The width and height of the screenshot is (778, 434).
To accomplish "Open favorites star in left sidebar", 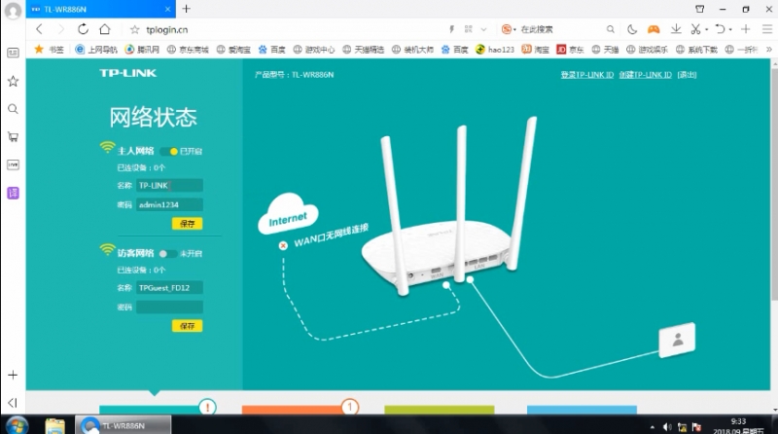I will click(x=13, y=81).
